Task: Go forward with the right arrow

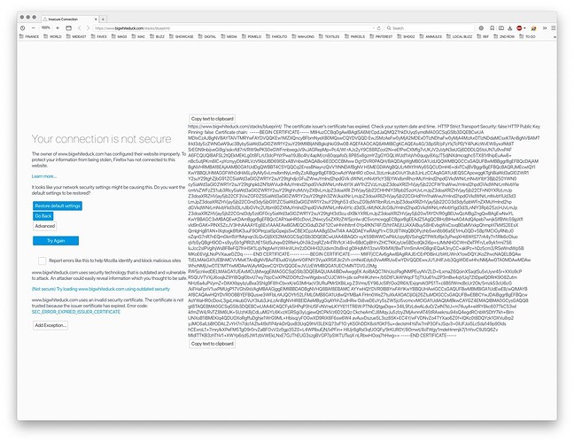Action: click(x=88, y=27)
